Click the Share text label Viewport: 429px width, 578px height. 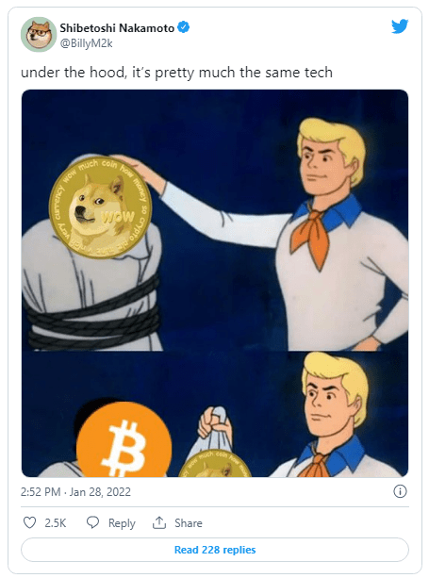point(189,522)
